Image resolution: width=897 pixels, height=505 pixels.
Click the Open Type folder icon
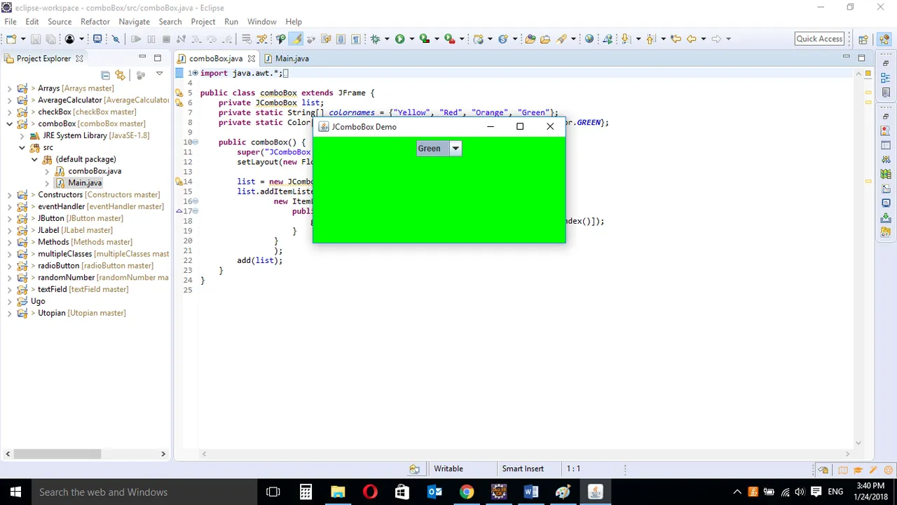tap(530, 39)
